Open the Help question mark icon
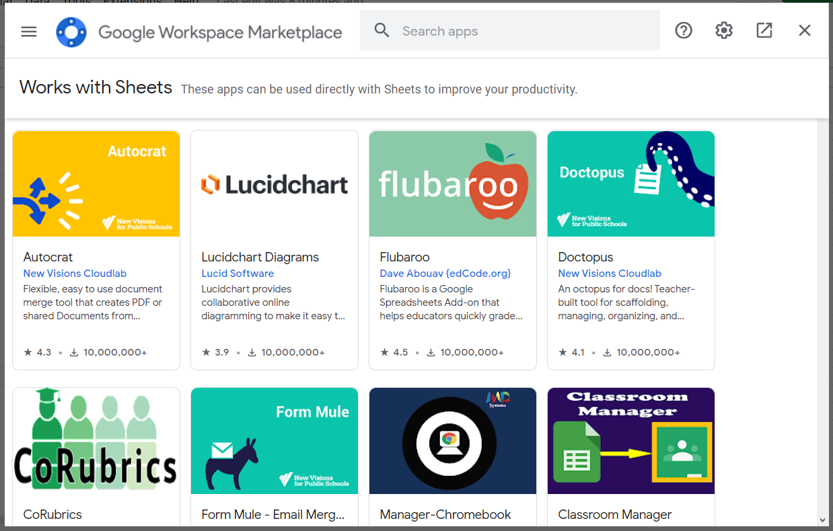The width and height of the screenshot is (833, 531). pos(684,30)
